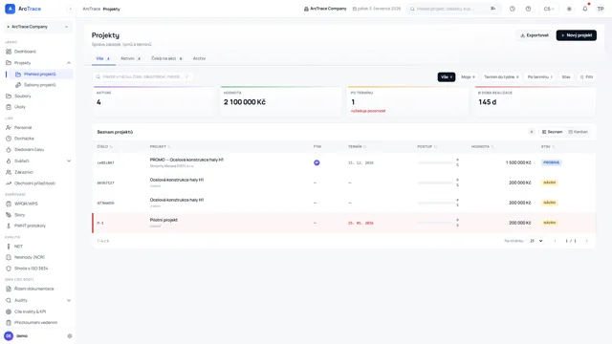This screenshot has height=344, width=612.
Task: Open Cíle kvality & KPI
Action: tap(30, 312)
